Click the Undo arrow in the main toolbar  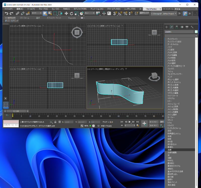click(6, 13)
